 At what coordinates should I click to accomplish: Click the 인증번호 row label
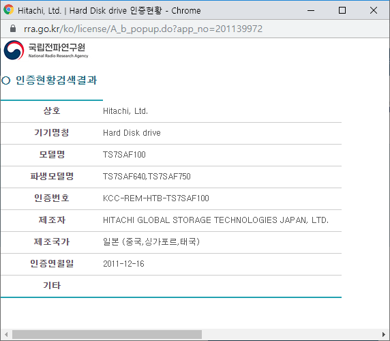point(52,198)
